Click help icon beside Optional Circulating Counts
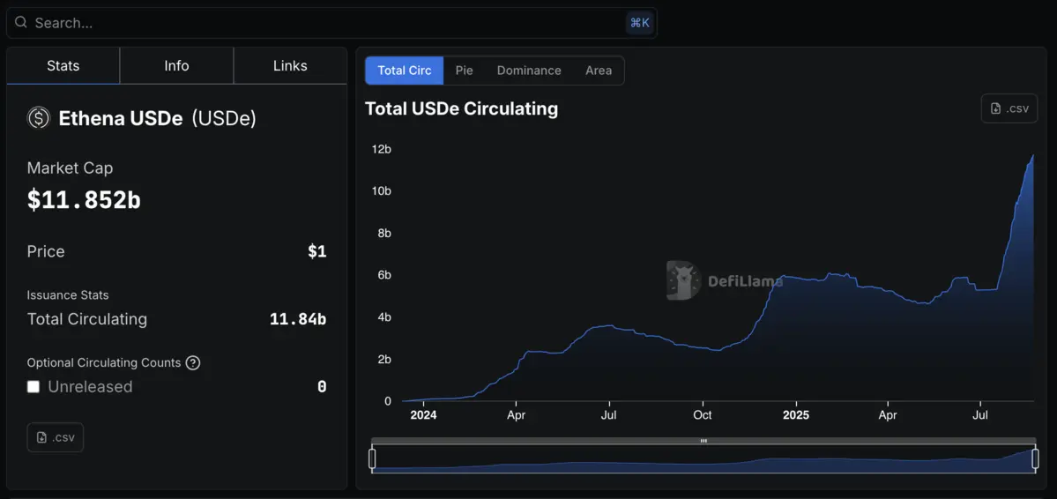Screen dimensions: 1057x499 pos(193,362)
